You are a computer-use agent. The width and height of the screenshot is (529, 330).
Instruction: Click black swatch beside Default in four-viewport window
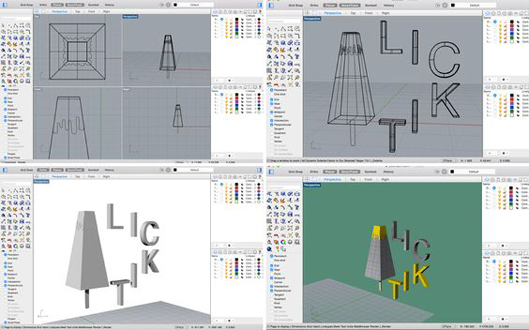(x=175, y=5)
